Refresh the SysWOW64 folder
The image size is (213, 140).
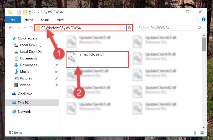point(130,28)
